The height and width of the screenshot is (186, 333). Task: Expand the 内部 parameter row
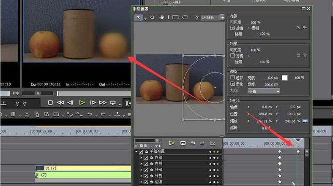click(x=141, y=158)
